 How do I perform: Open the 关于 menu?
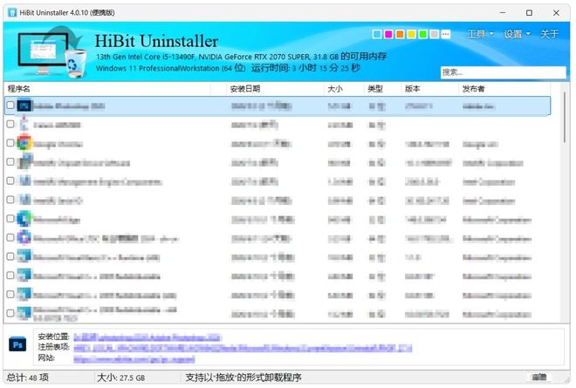click(549, 34)
